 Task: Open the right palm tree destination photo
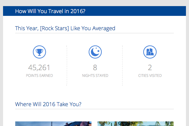(136, 124)
